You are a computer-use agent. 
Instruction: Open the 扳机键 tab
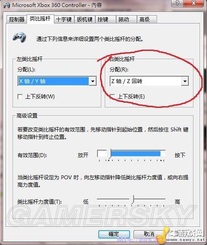click(x=85, y=20)
